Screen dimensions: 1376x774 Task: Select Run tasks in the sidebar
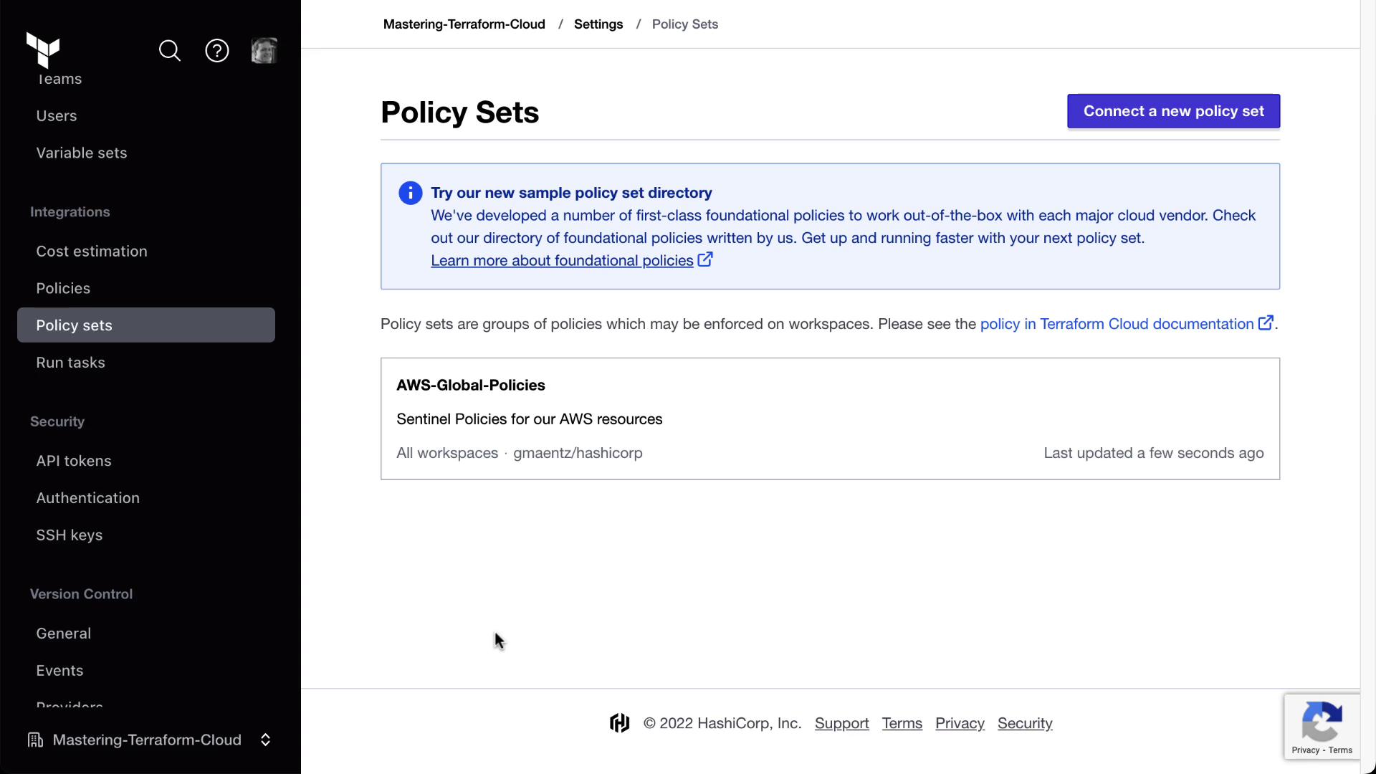pyautogui.click(x=70, y=363)
